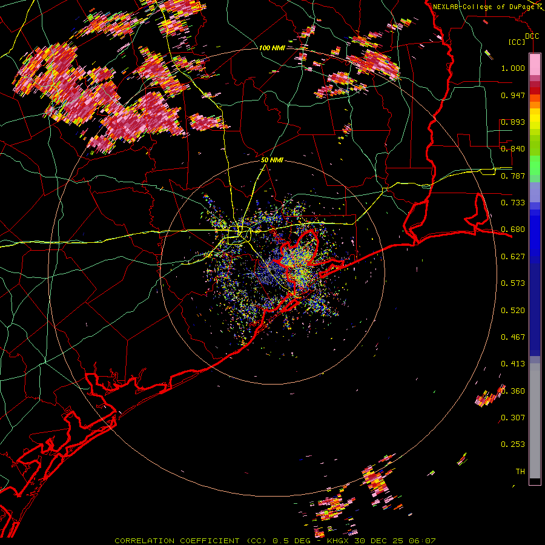
Task: Pick the light pink color bar segment
Action: pyautogui.click(x=535, y=64)
